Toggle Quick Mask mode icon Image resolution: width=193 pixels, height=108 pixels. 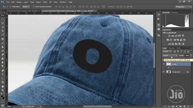click(3, 101)
